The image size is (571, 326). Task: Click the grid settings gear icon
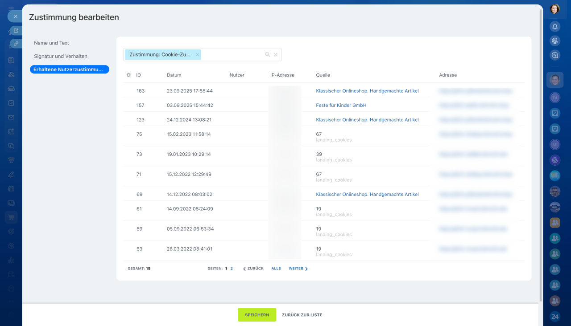click(128, 75)
